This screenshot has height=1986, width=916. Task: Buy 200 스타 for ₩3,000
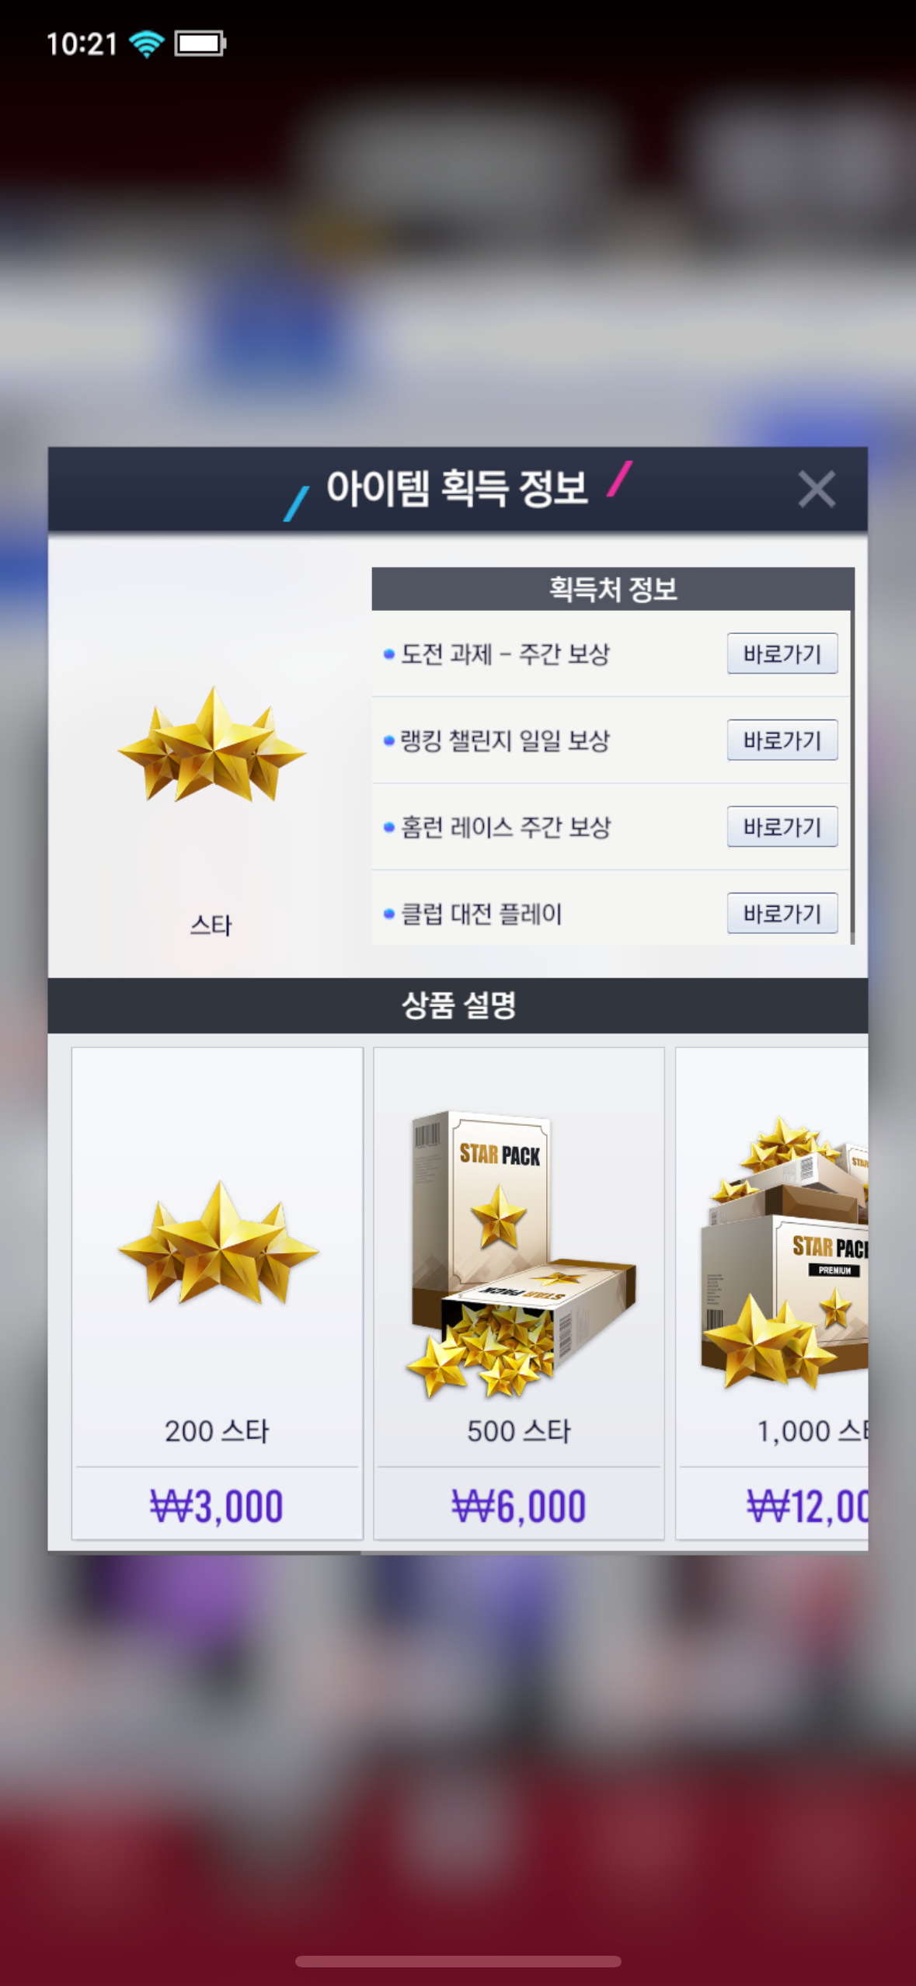point(217,1506)
